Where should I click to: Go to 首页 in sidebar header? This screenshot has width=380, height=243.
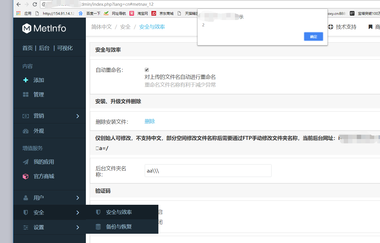28,48
